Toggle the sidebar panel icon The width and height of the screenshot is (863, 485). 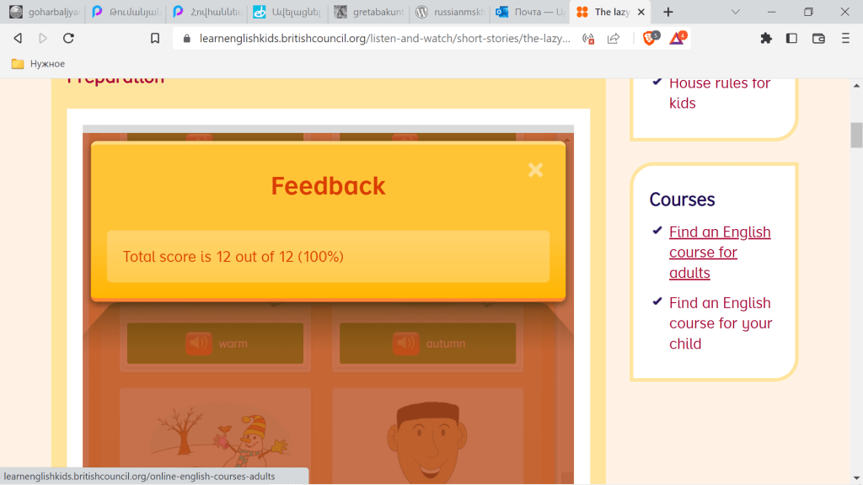(791, 38)
